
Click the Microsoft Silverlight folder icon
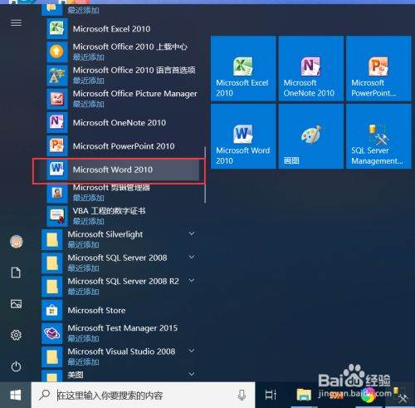[x=51, y=239]
